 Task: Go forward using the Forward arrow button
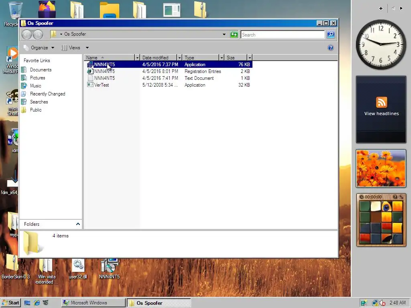[38, 34]
